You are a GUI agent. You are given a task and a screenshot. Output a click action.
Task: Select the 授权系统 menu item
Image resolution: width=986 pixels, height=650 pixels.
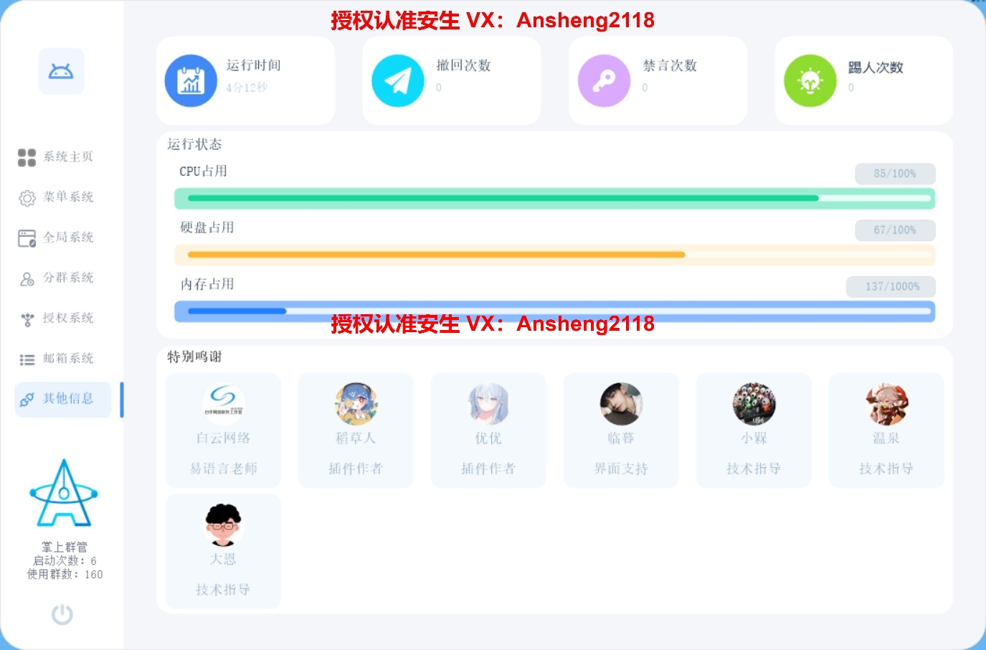pos(56,318)
